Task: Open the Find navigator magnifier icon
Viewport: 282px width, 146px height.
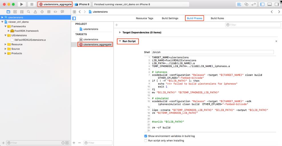Action: pos(29,12)
